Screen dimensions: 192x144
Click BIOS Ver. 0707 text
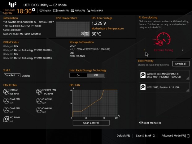coord(46,22)
